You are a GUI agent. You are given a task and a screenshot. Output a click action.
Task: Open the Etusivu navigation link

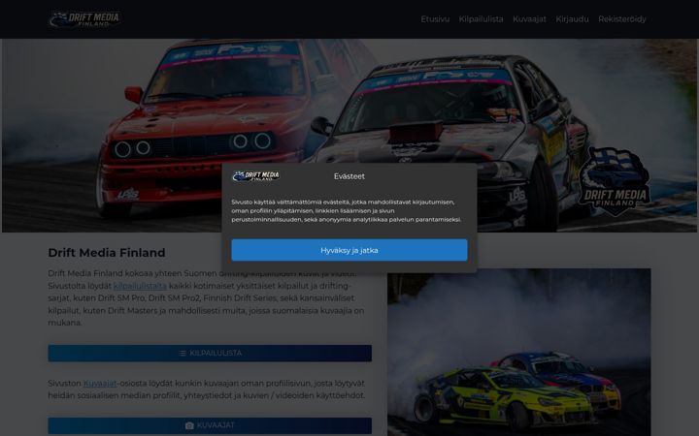click(x=435, y=19)
